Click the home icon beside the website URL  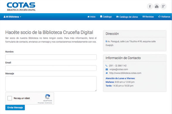click(x=107, y=73)
